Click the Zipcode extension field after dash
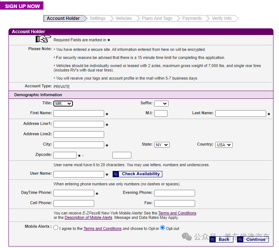Image resolution: width=279 pixels, height=248 pixels. tap(122, 155)
